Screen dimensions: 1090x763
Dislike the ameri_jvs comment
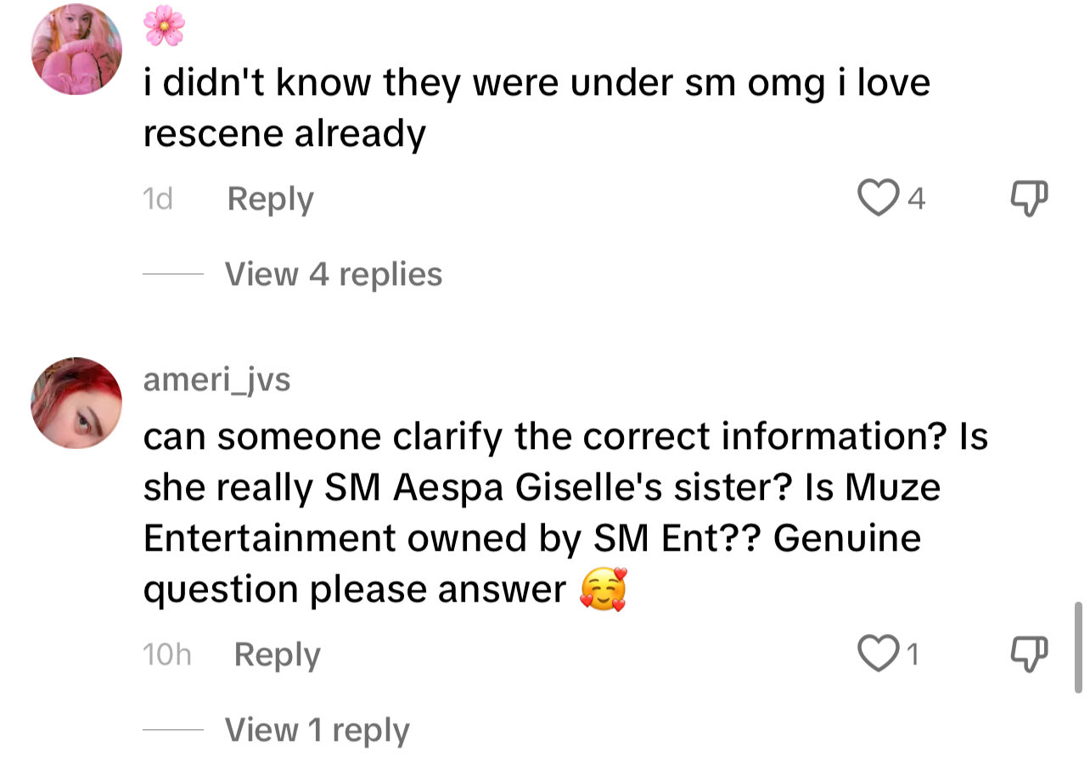pos(1029,654)
